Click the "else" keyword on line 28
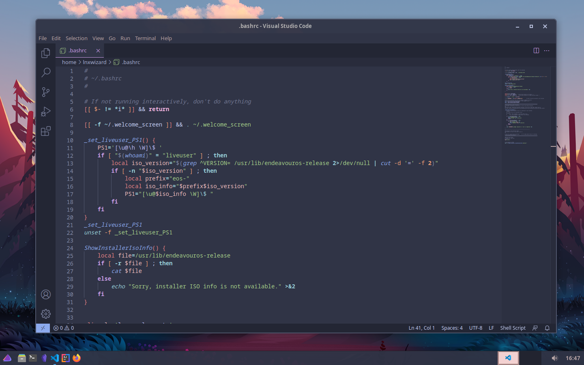Viewport: 584px width, 365px height. point(104,279)
